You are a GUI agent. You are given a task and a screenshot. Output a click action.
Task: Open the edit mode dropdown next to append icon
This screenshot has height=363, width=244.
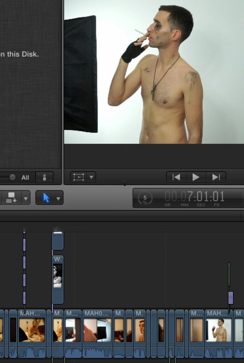point(26,199)
